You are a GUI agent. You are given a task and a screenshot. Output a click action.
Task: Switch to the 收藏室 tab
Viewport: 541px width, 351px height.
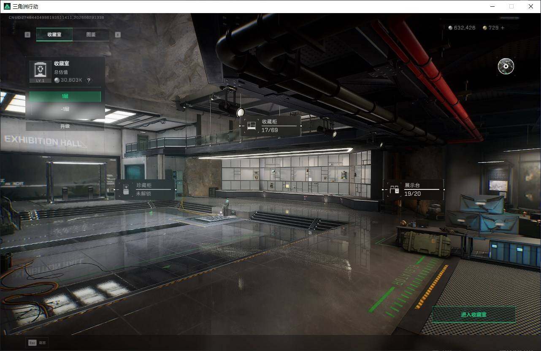pyautogui.click(x=54, y=35)
